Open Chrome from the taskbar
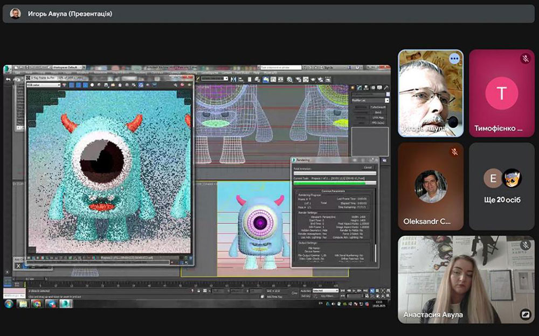The image size is (539, 336). tap(37, 304)
